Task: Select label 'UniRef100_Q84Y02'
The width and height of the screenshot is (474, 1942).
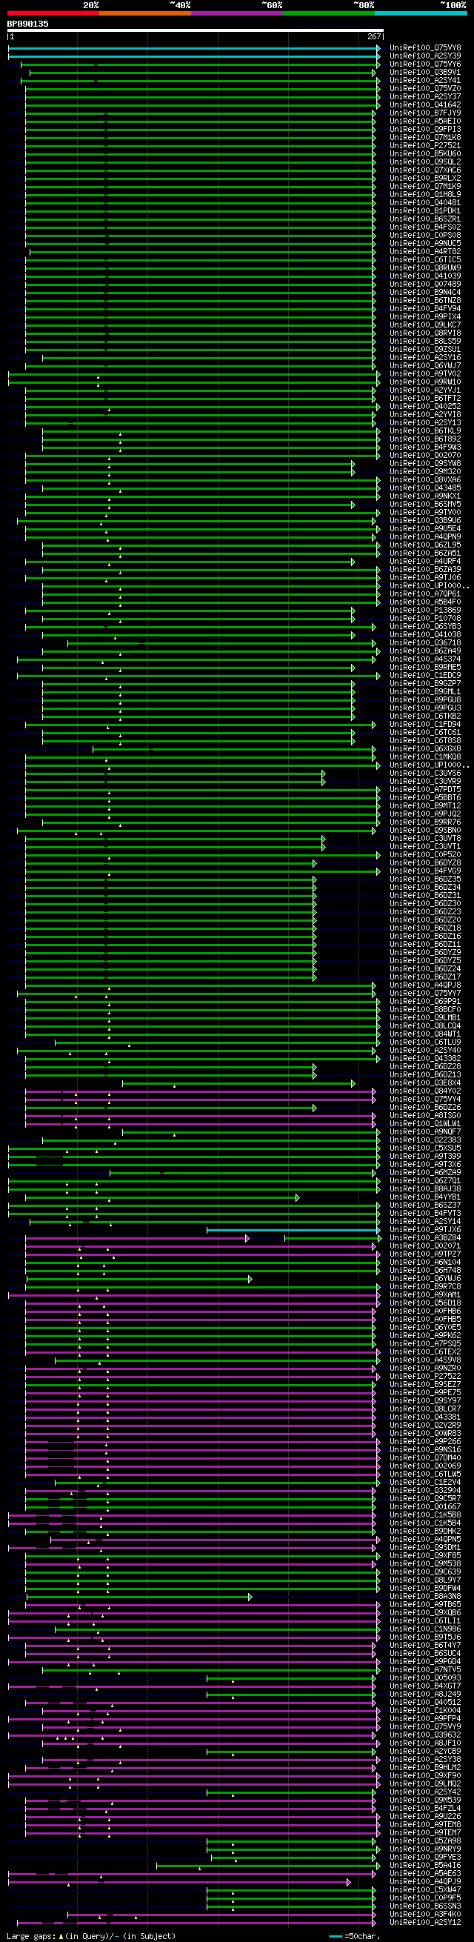Action: click(425, 1091)
